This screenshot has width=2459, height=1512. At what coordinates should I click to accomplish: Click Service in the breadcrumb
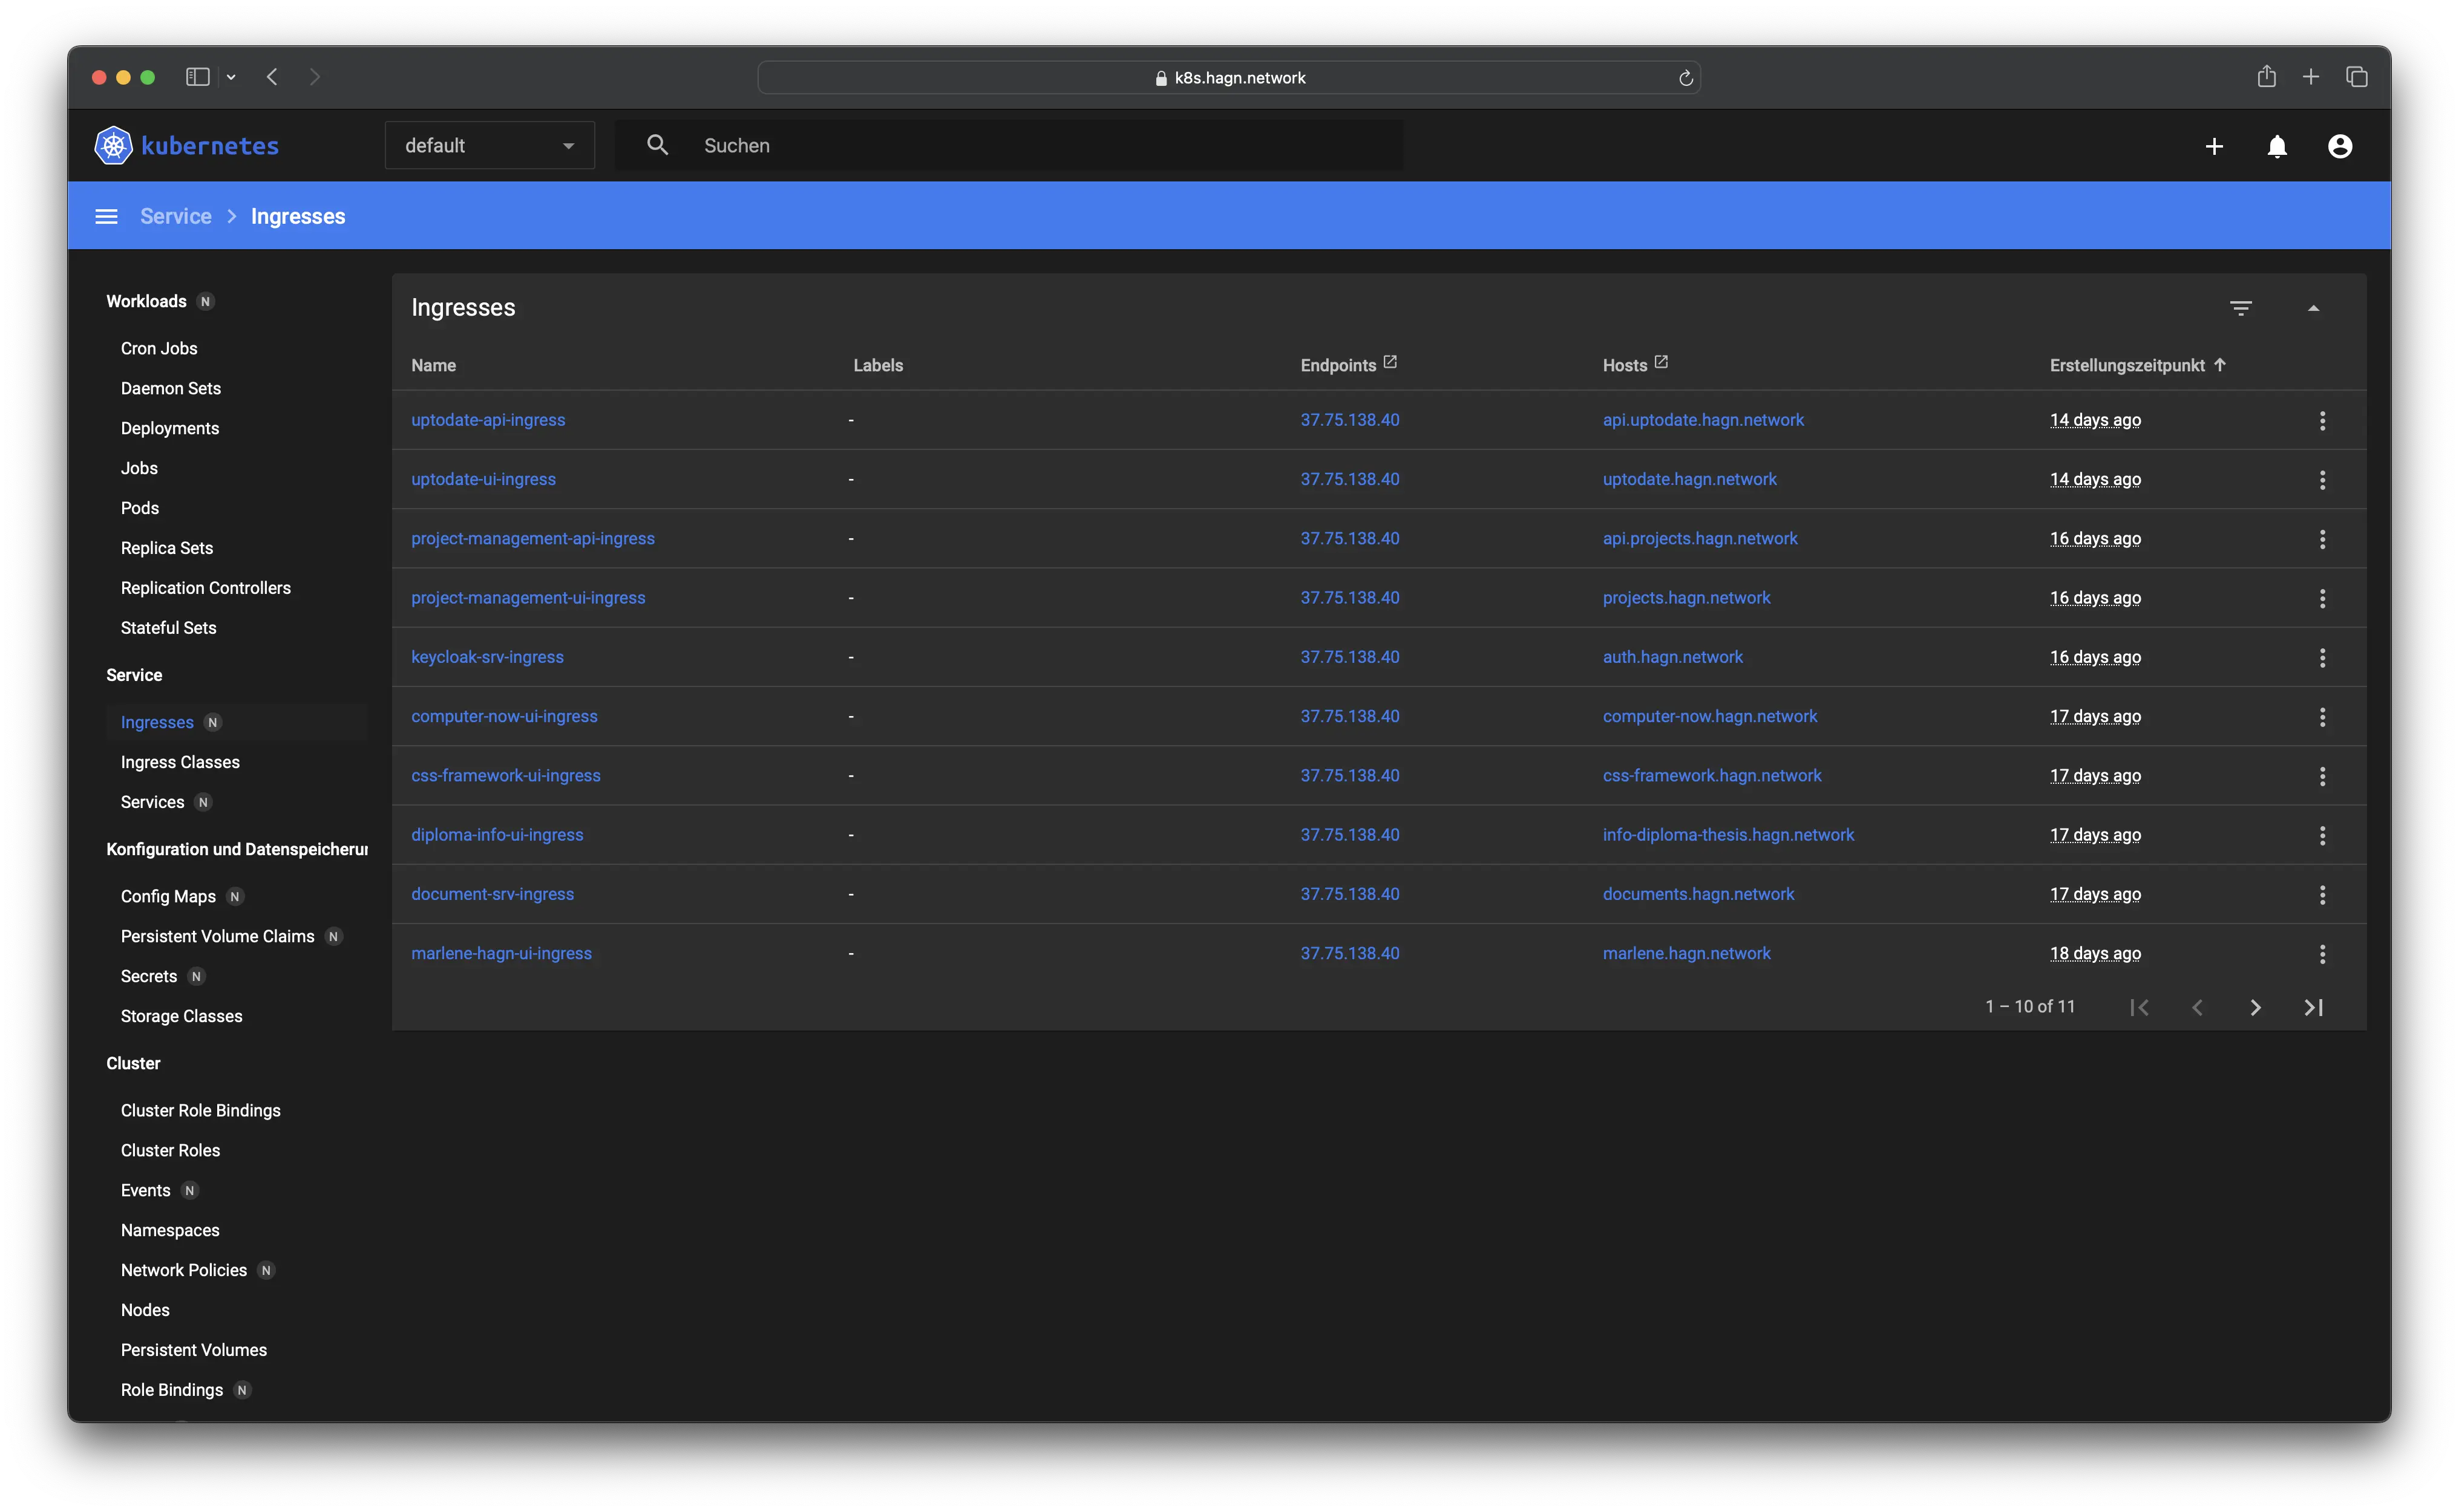pyautogui.click(x=176, y=217)
